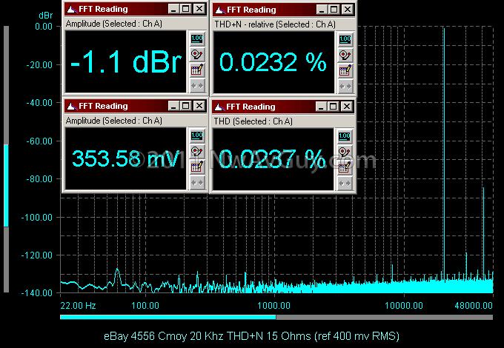
Task: Click the 353.58 mV amplitude reading
Action: pos(126,158)
